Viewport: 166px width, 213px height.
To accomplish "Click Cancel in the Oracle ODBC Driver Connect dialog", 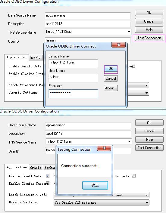I will [x=111, y=79].
